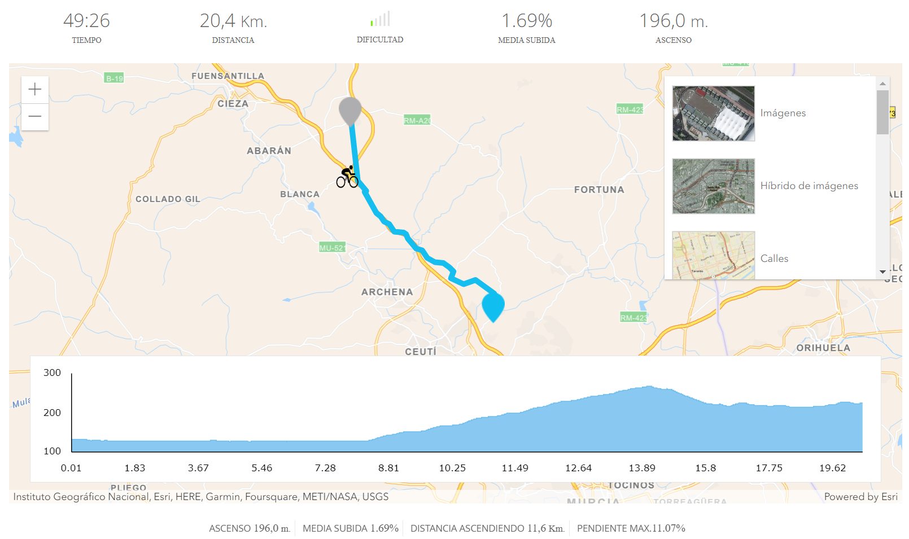This screenshot has width=909, height=539.
Task: Open the Híbrido de imágenes basemap thumbnail
Action: [x=713, y=186]
